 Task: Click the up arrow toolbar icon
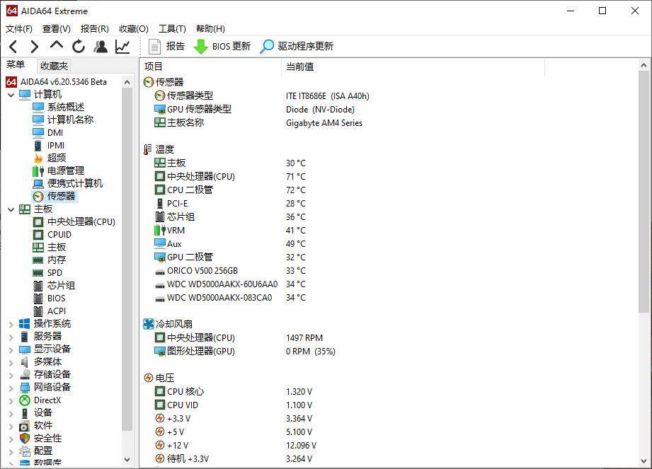(x=56, y=46)
